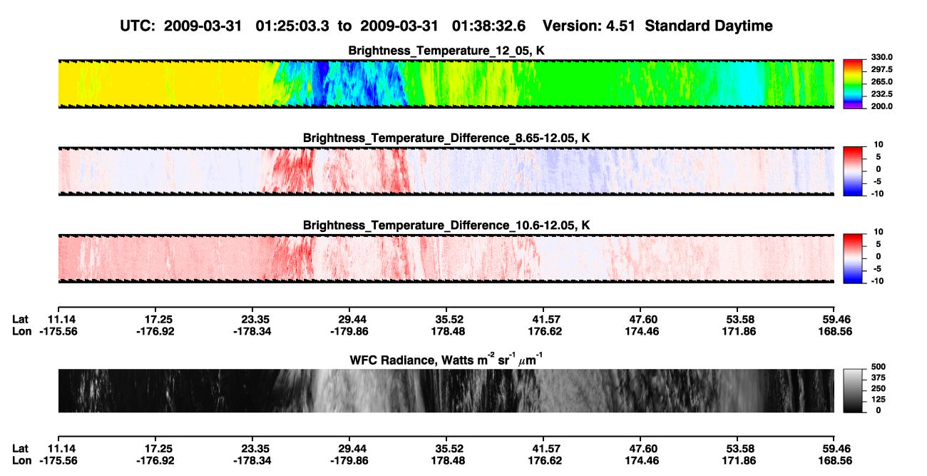Viewport: 927px width, 476px height.
Task: Click the 265.0 colorbar label
Action: 881,82
